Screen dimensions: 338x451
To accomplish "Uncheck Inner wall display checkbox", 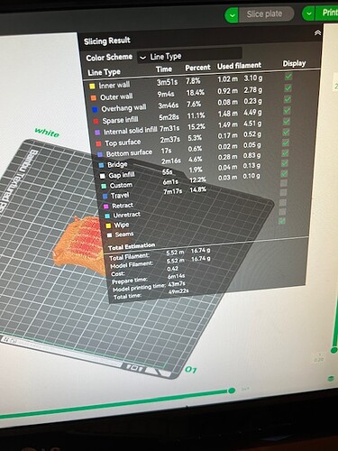I will coord(288,77).
